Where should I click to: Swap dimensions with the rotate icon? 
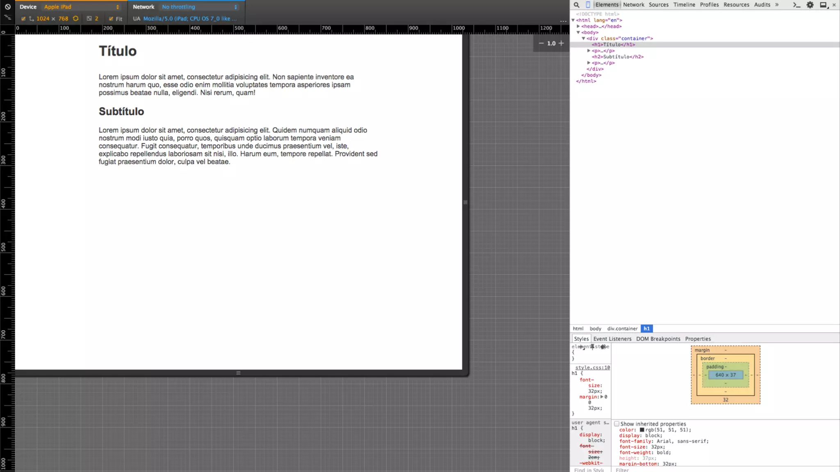click(75, 18)
